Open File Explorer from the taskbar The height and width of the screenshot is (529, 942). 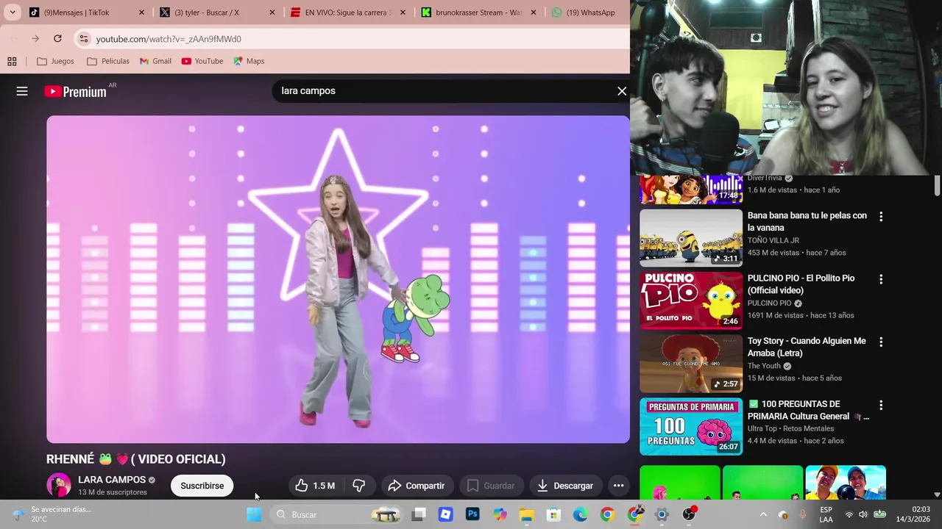[x=526, y=514]
